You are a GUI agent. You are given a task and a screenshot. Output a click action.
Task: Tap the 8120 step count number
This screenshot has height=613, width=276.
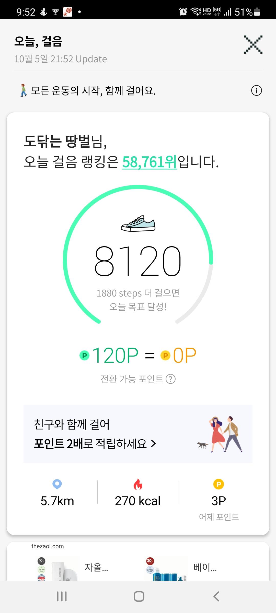138,261
